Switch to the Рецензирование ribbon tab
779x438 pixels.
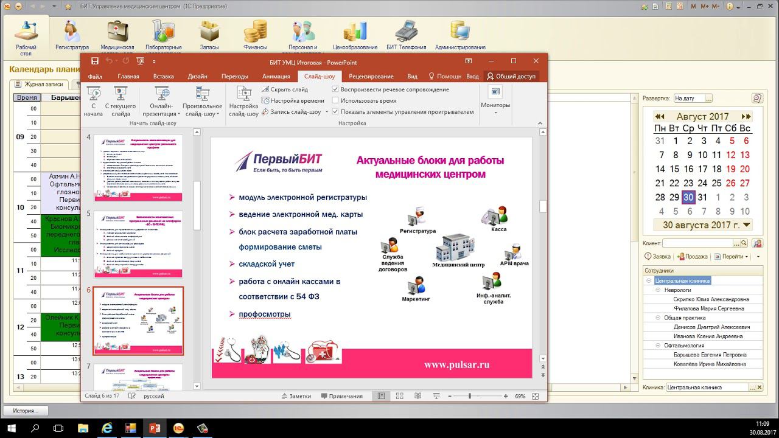[371, 77]
